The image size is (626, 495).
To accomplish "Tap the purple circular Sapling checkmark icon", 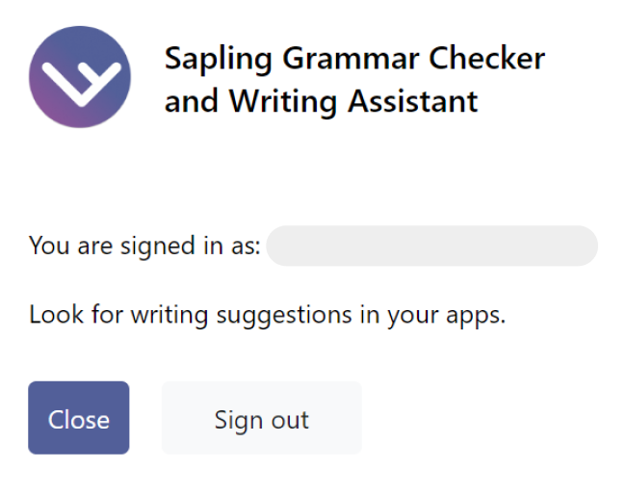I will click(x=80, y=77).
